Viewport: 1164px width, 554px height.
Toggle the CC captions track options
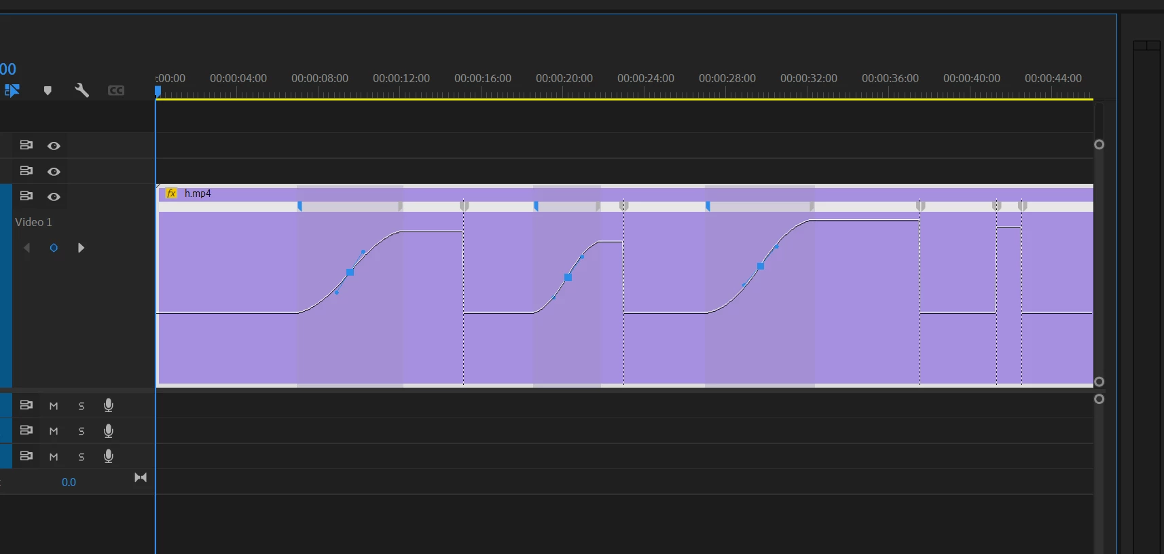pyautogui.click(x=116, y=90)
